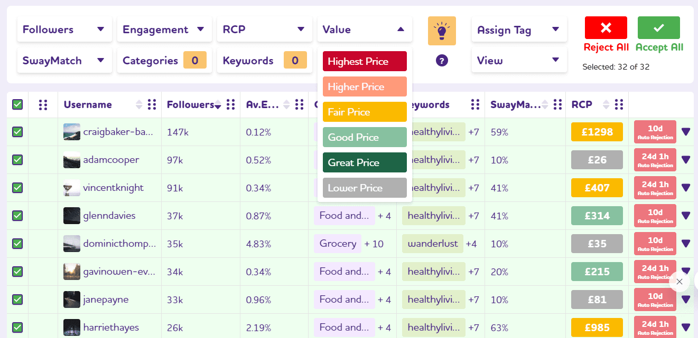Open the SwayMatch filter dropdown
This screenshot has height=338, width=698.
[x=64, y=61]
